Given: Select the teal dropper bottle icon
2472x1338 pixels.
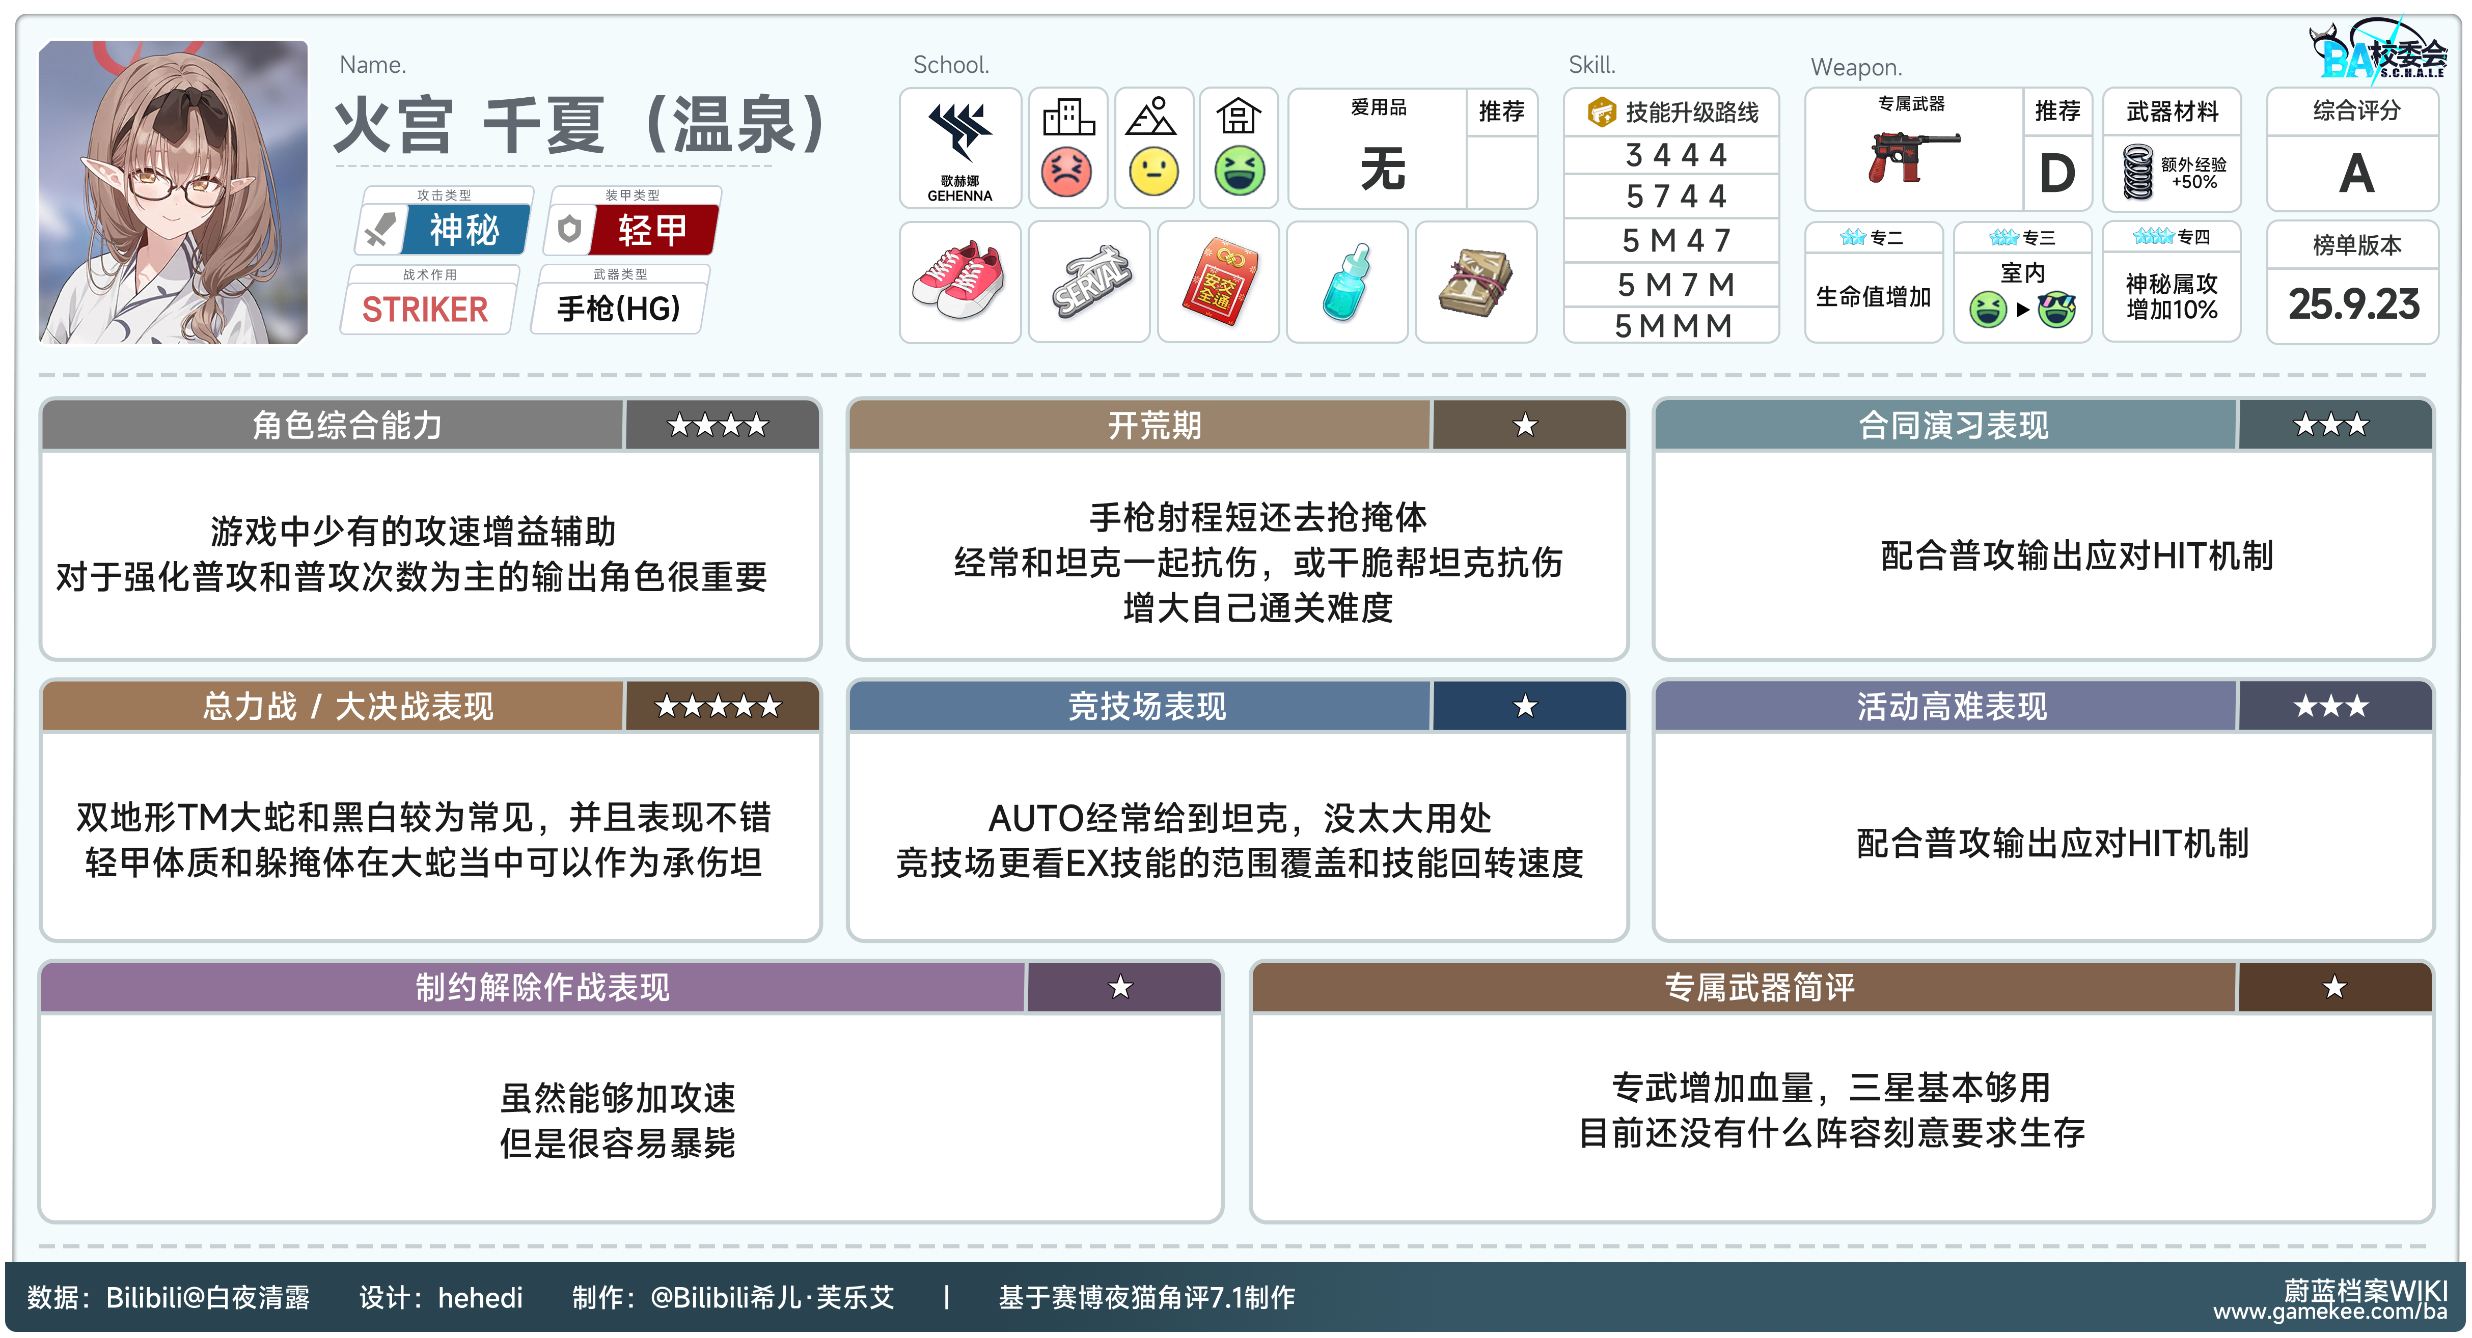Looking at the screenshot, I should pyautogui.click(x=1347, y=281).
